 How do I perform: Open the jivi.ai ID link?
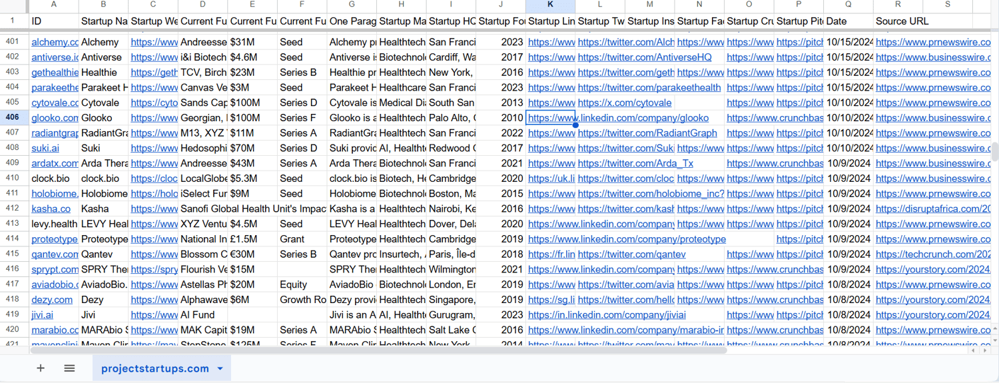(x=42, y=315)
